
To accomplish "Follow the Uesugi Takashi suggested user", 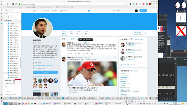I will click(x=130, y=60).
